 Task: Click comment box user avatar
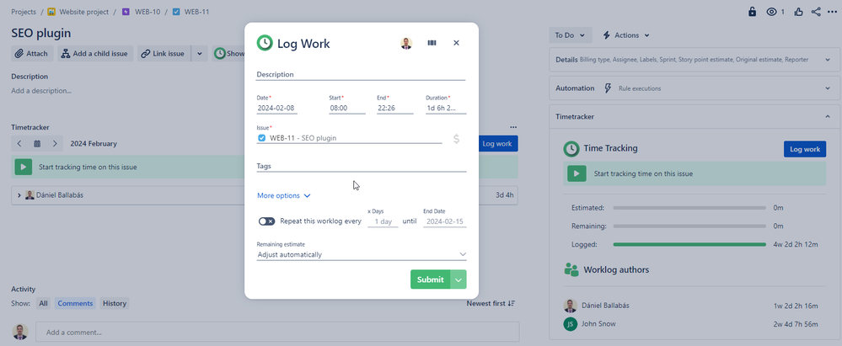pyautogui.click(x=20, y=332)
